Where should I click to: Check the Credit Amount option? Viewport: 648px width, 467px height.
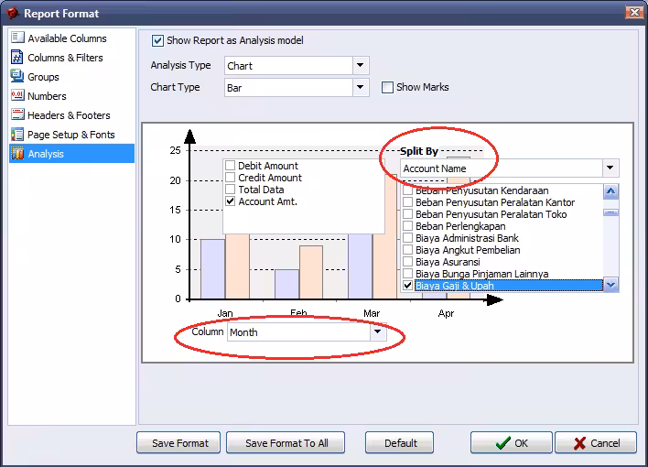[231, 178]
